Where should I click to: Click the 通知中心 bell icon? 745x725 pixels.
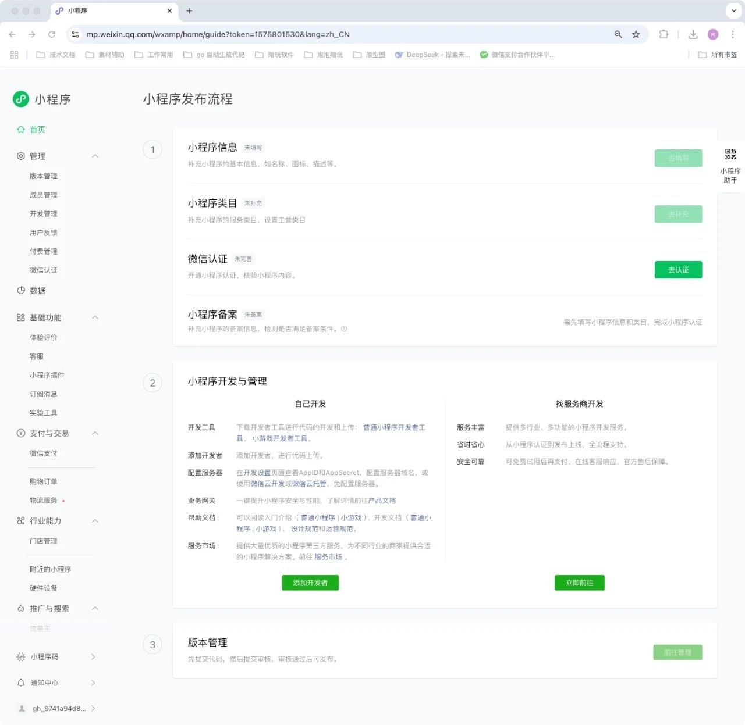coord(21,683)
